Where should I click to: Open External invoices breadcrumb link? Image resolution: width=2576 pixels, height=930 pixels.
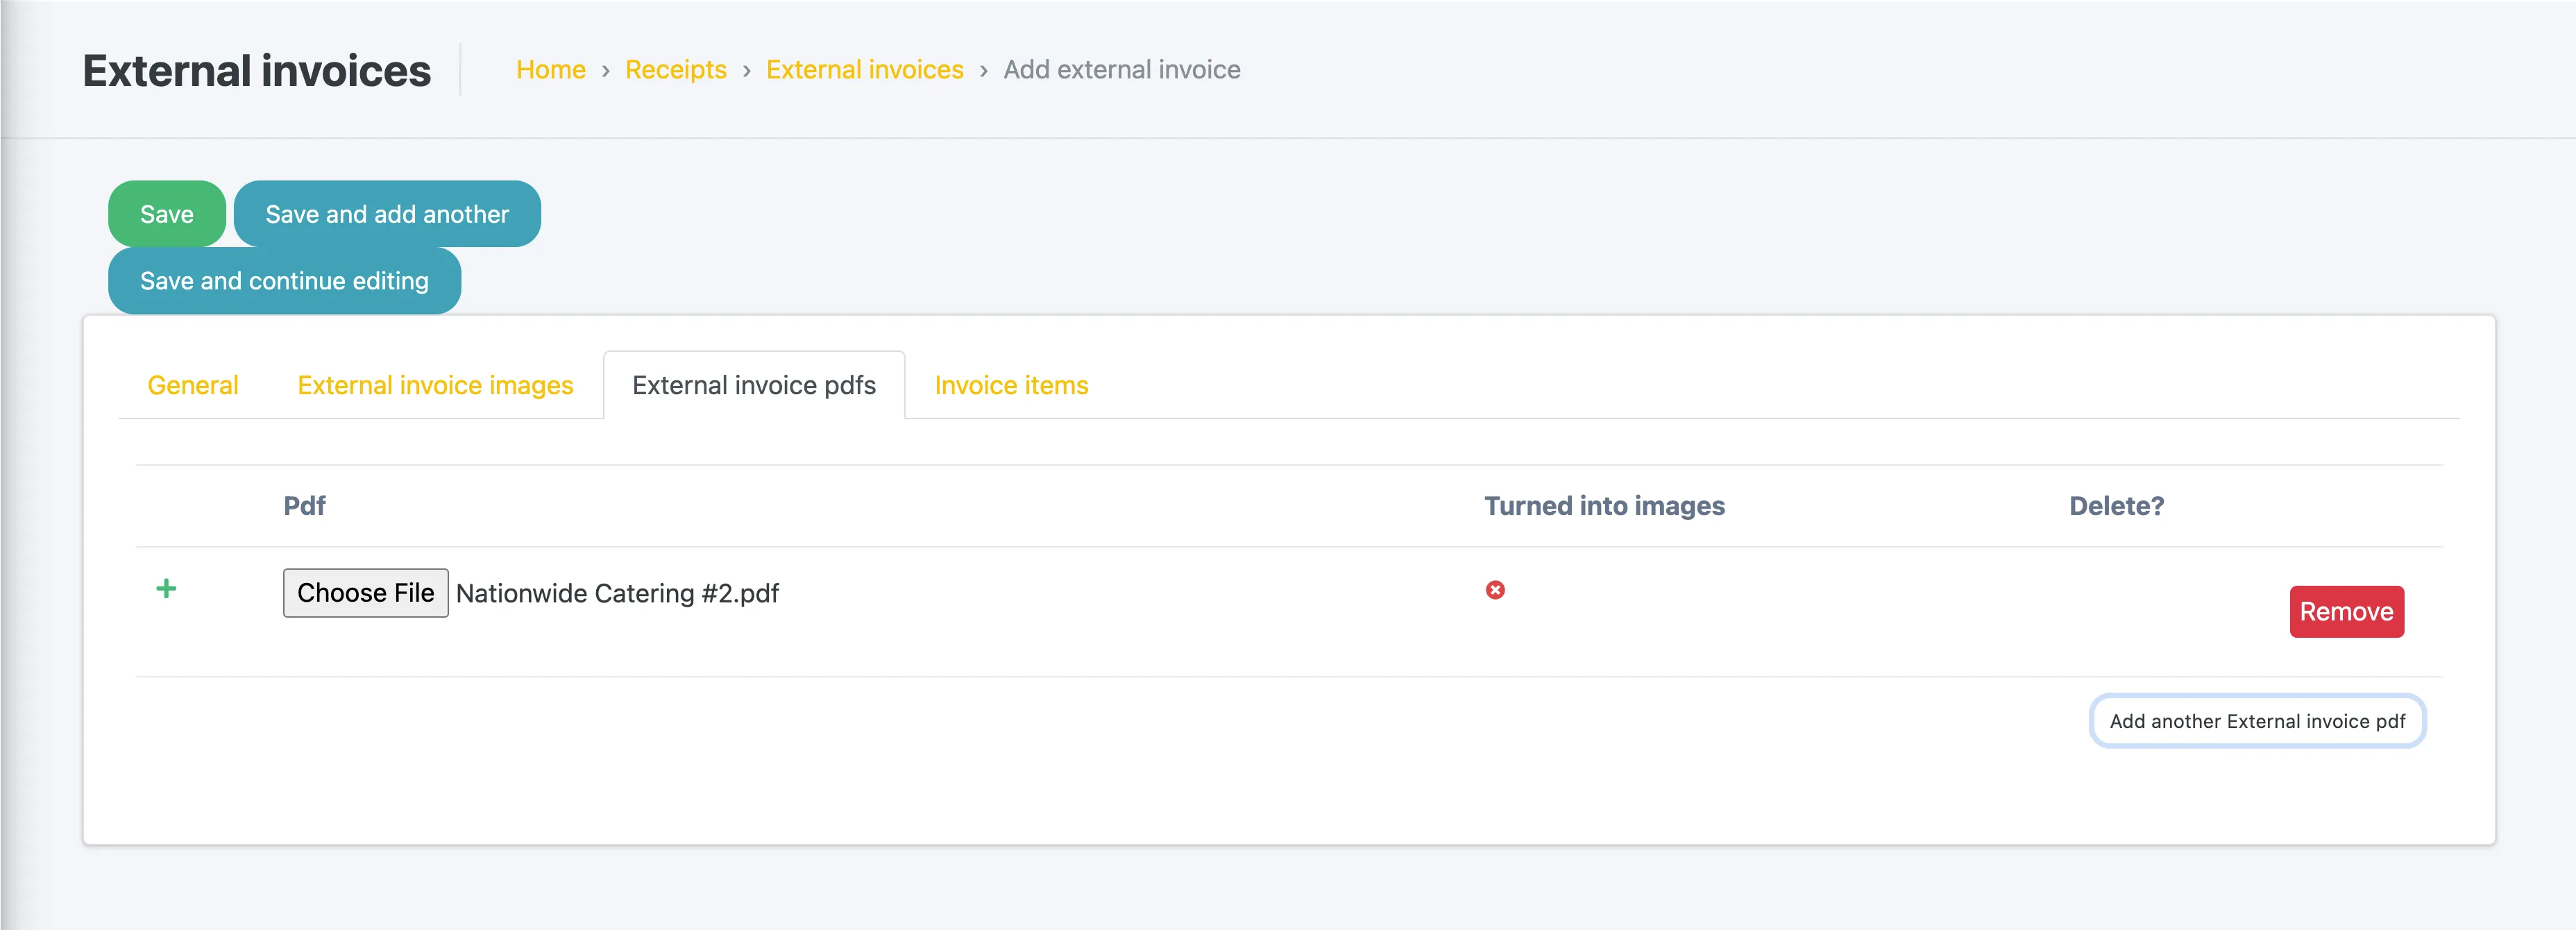[865, 70]
